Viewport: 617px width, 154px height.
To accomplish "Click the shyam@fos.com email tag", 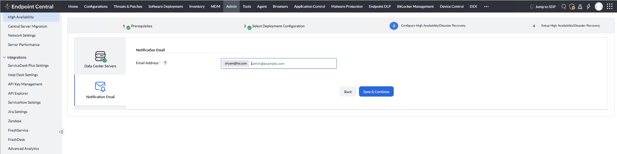I will 236,64.
